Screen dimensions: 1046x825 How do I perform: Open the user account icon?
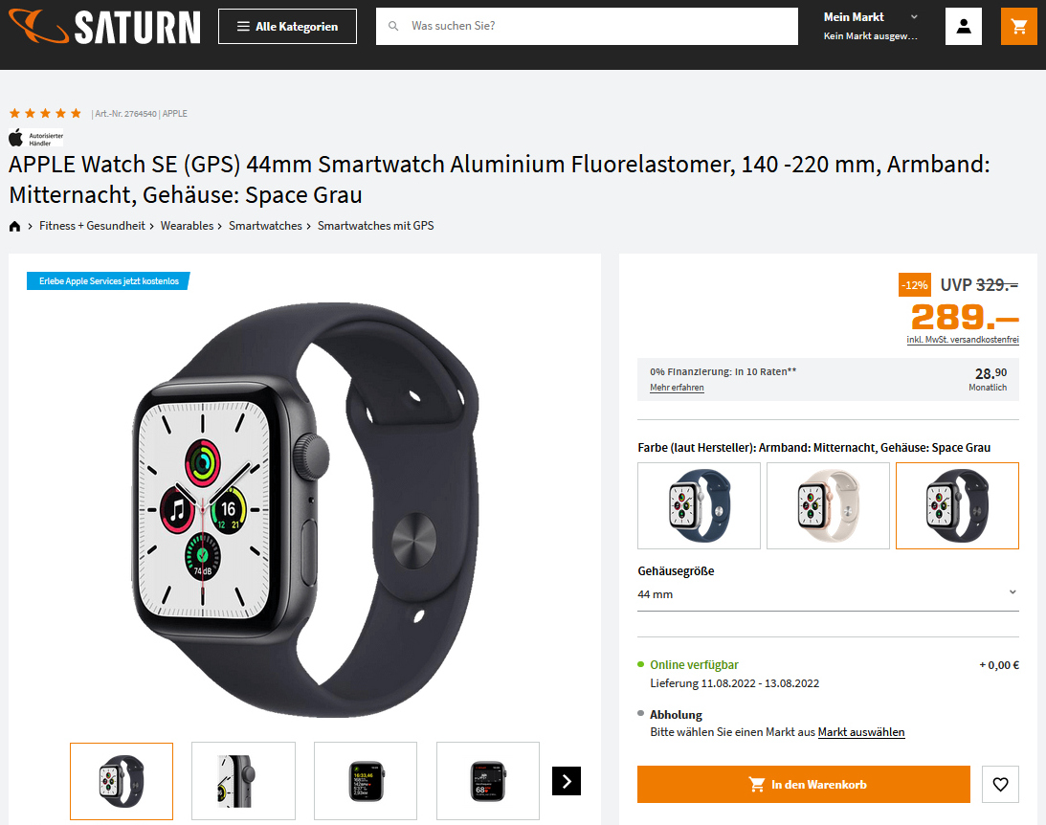coord(964,27)
